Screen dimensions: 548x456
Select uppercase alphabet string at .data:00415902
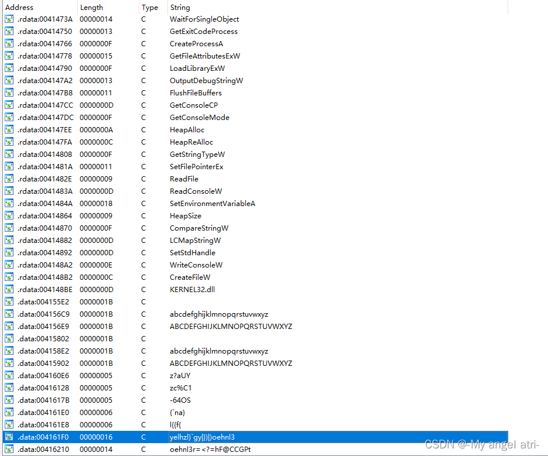click(231, 364)
